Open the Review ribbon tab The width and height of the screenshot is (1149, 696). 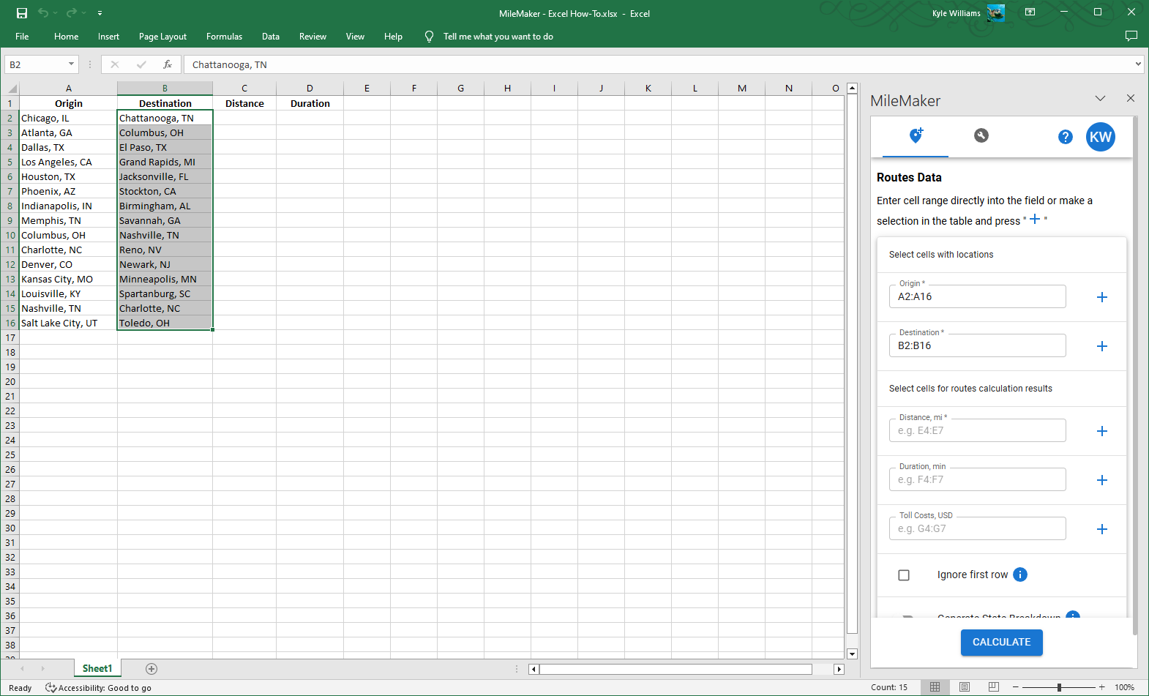(x=312, y=37)
